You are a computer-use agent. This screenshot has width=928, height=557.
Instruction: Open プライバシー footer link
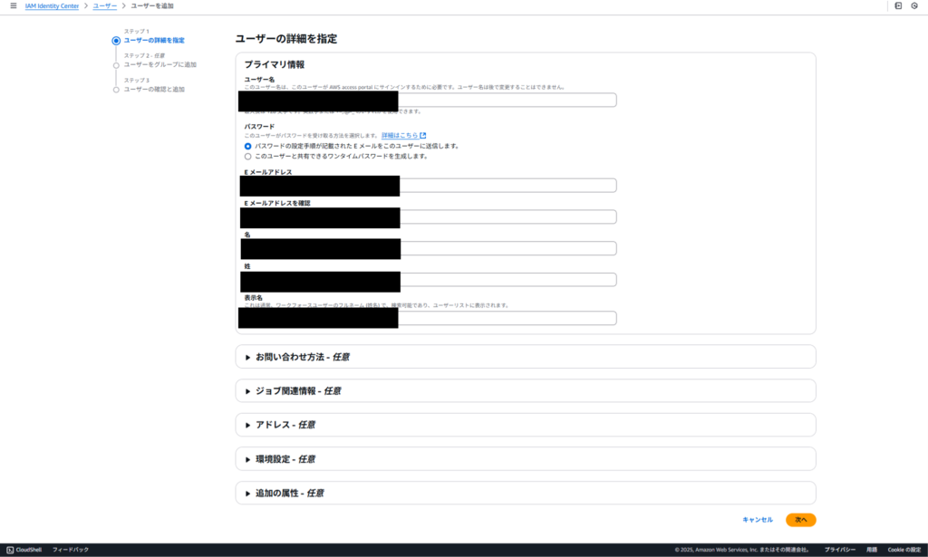[x=840, y=550]
